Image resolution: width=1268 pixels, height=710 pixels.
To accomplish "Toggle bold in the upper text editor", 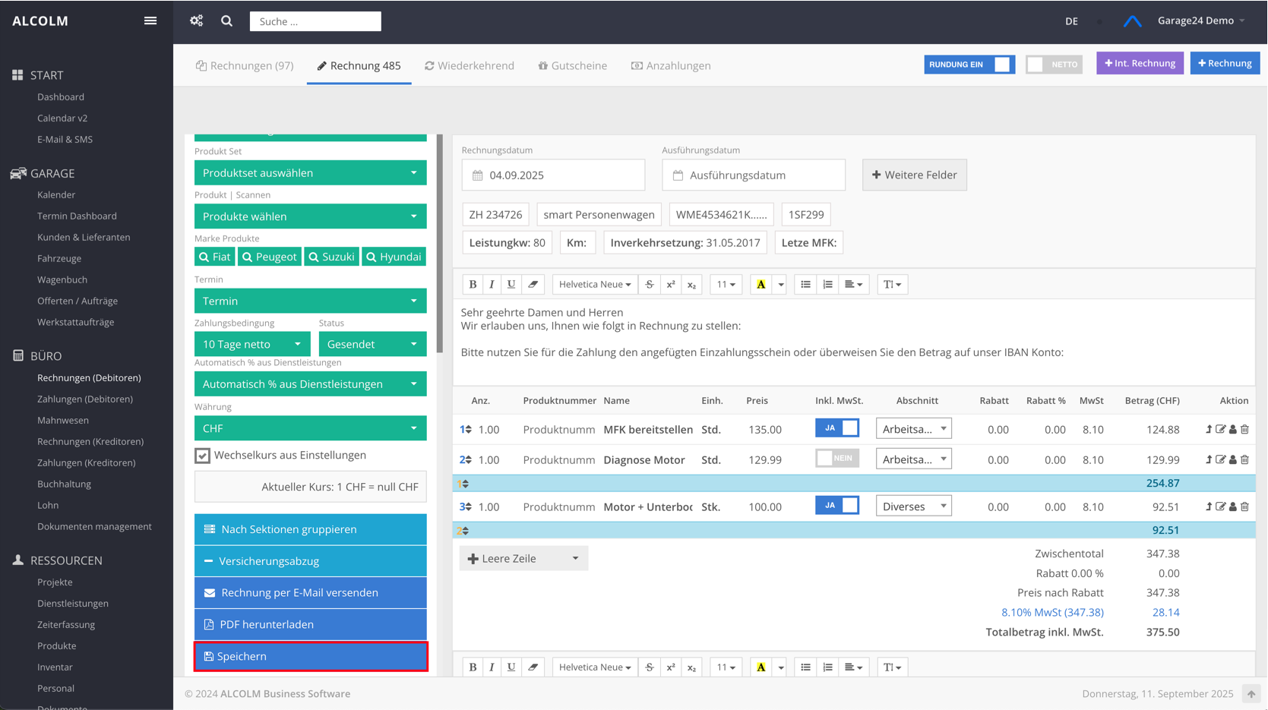I will click(x=473, y=284).
